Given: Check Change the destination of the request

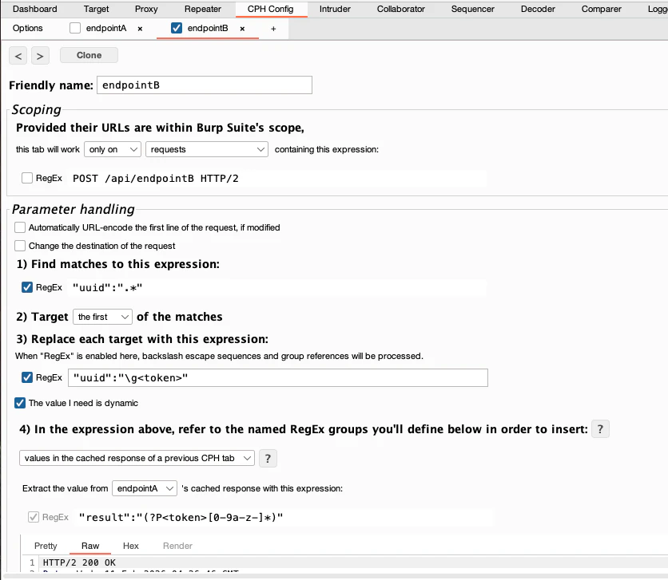Looking at the screenshot, I should point(20,246).
